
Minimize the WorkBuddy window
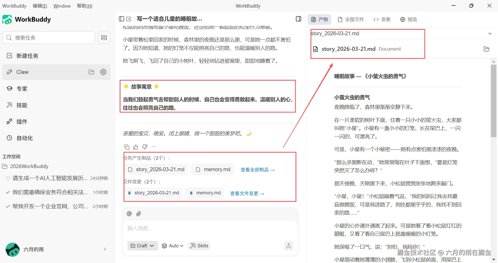[x=454, y=6]
